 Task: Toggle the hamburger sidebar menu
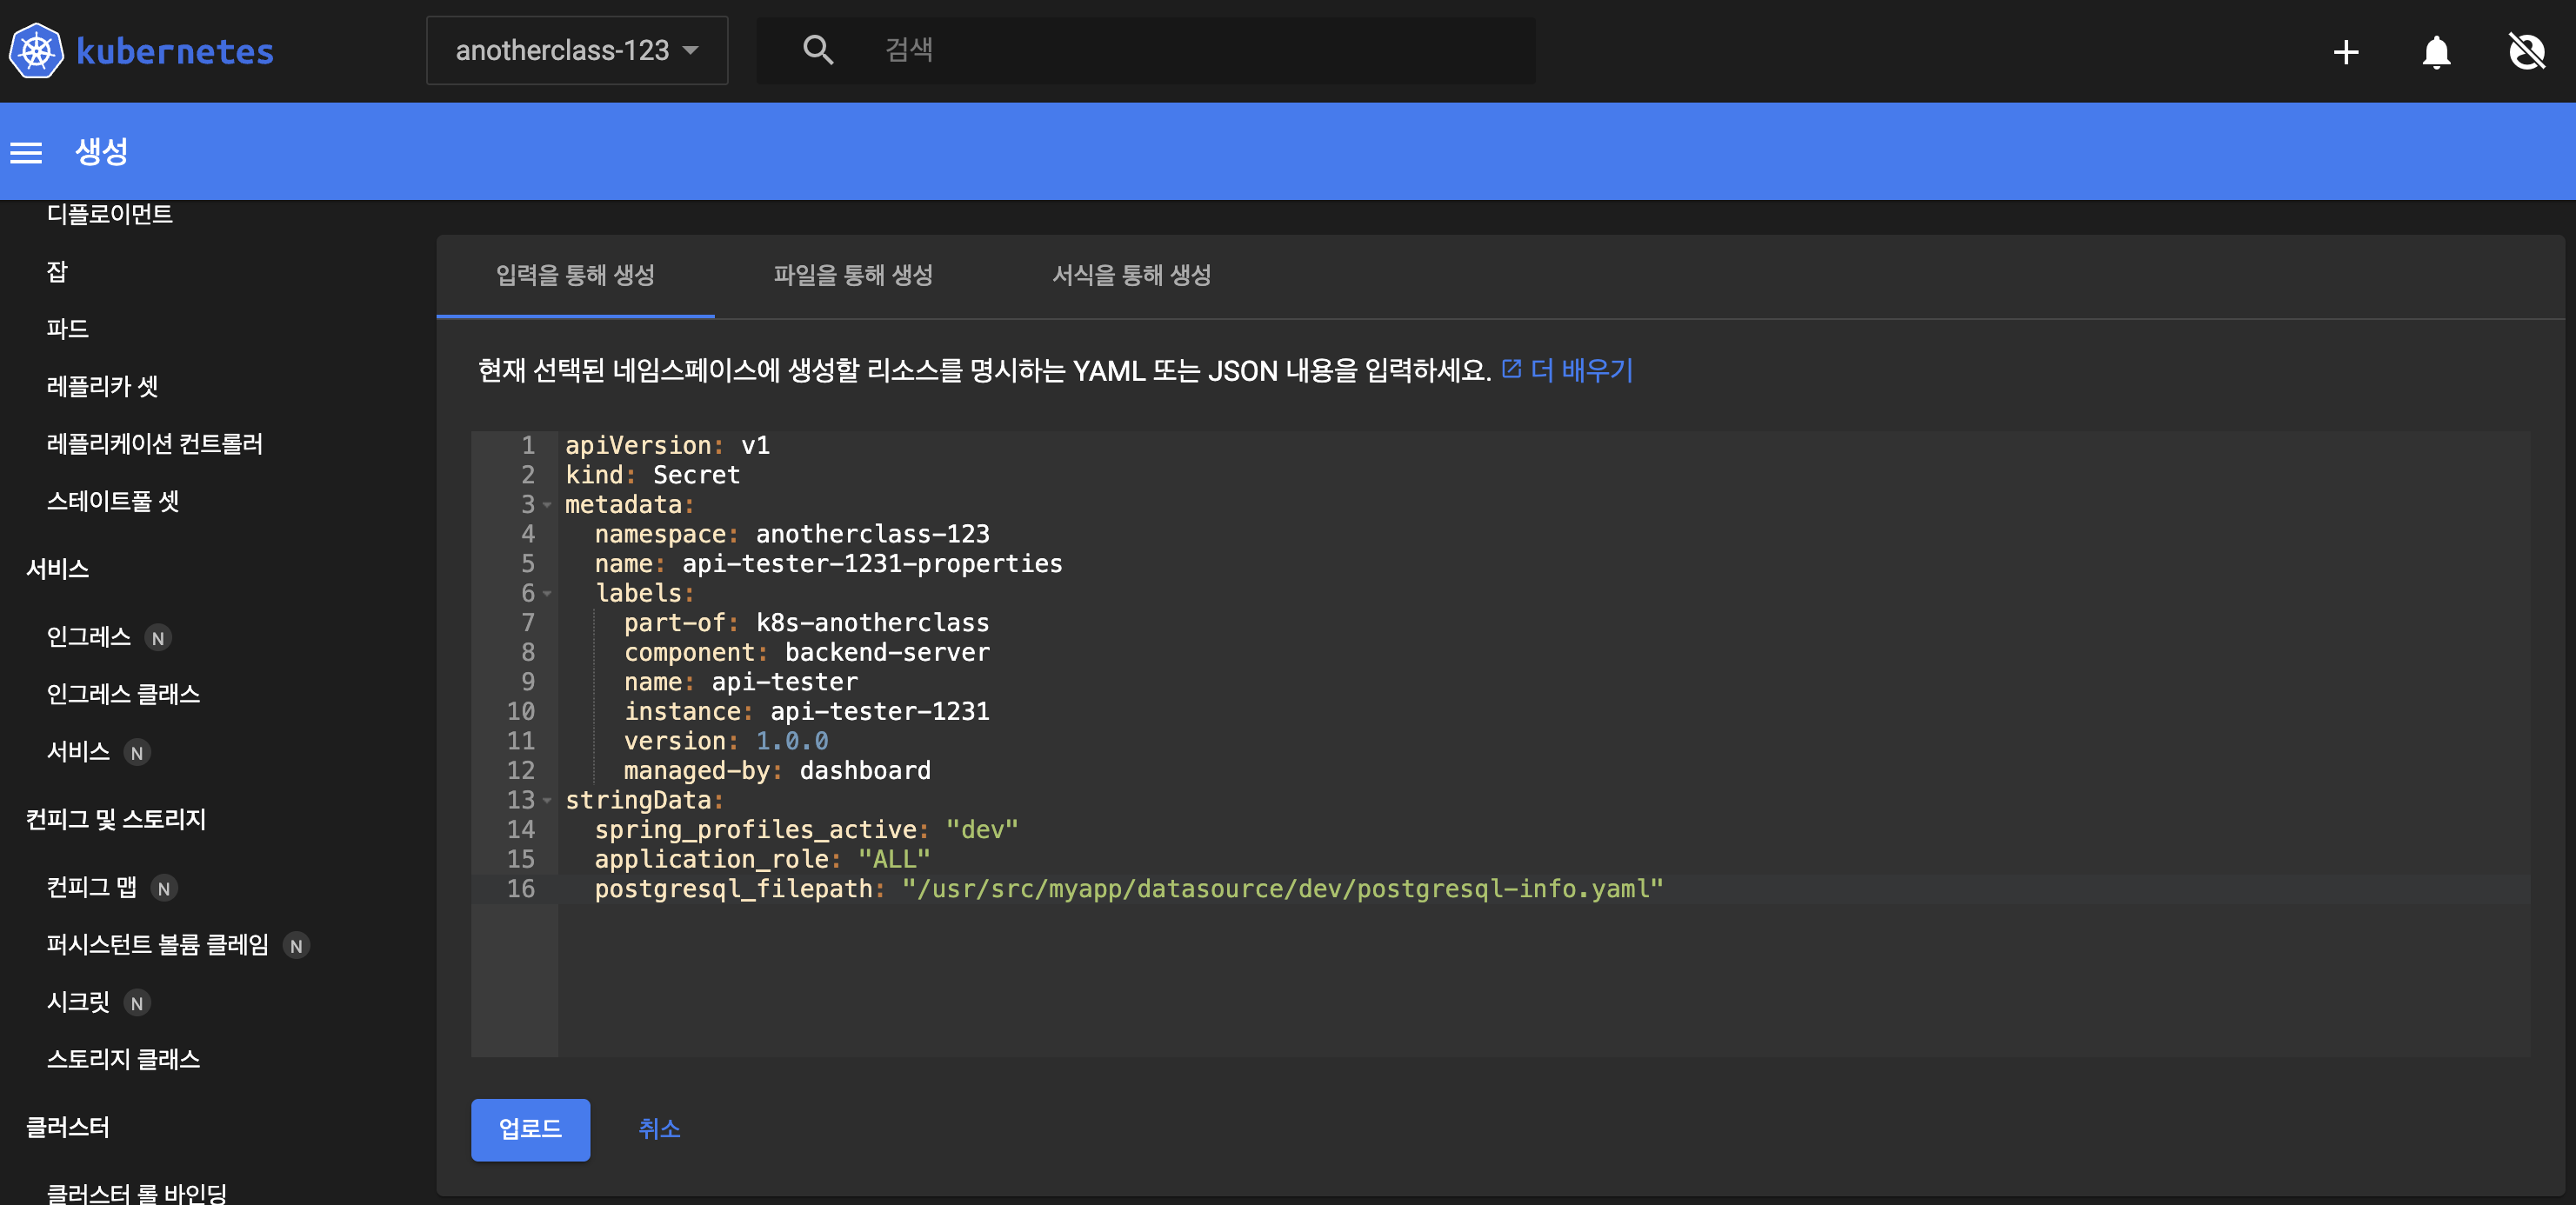[26, 152]
